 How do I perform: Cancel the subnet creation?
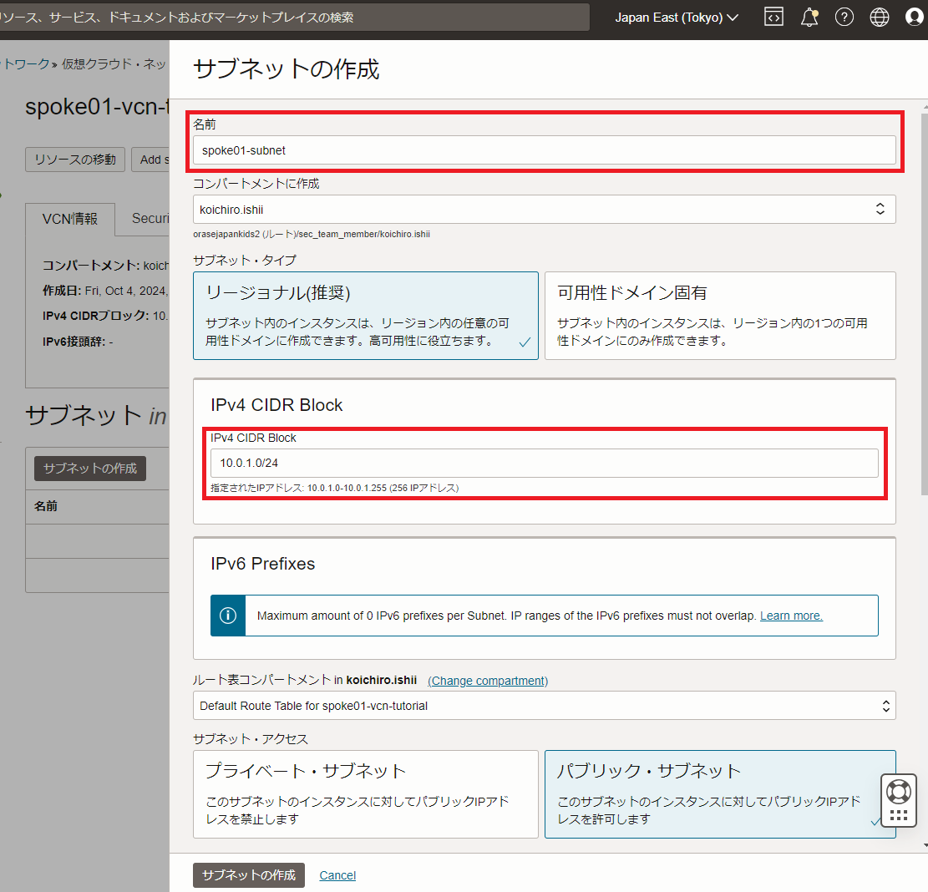tap(337, 874)
